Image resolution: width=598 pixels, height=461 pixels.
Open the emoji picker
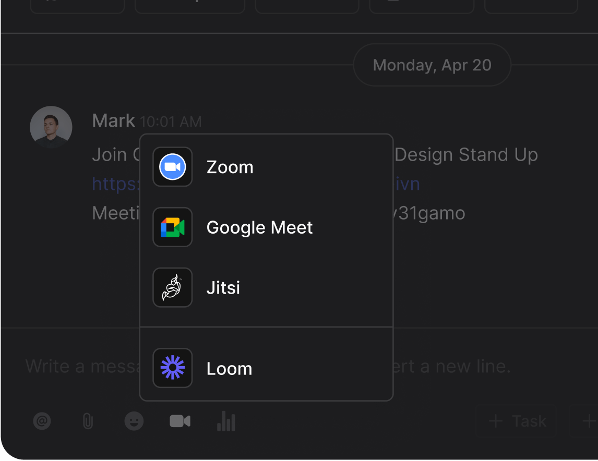pos(134,421)
